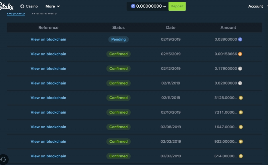
Task: Click Bitcoin coin icon beside 0.00158666
Action: [240, 54]
